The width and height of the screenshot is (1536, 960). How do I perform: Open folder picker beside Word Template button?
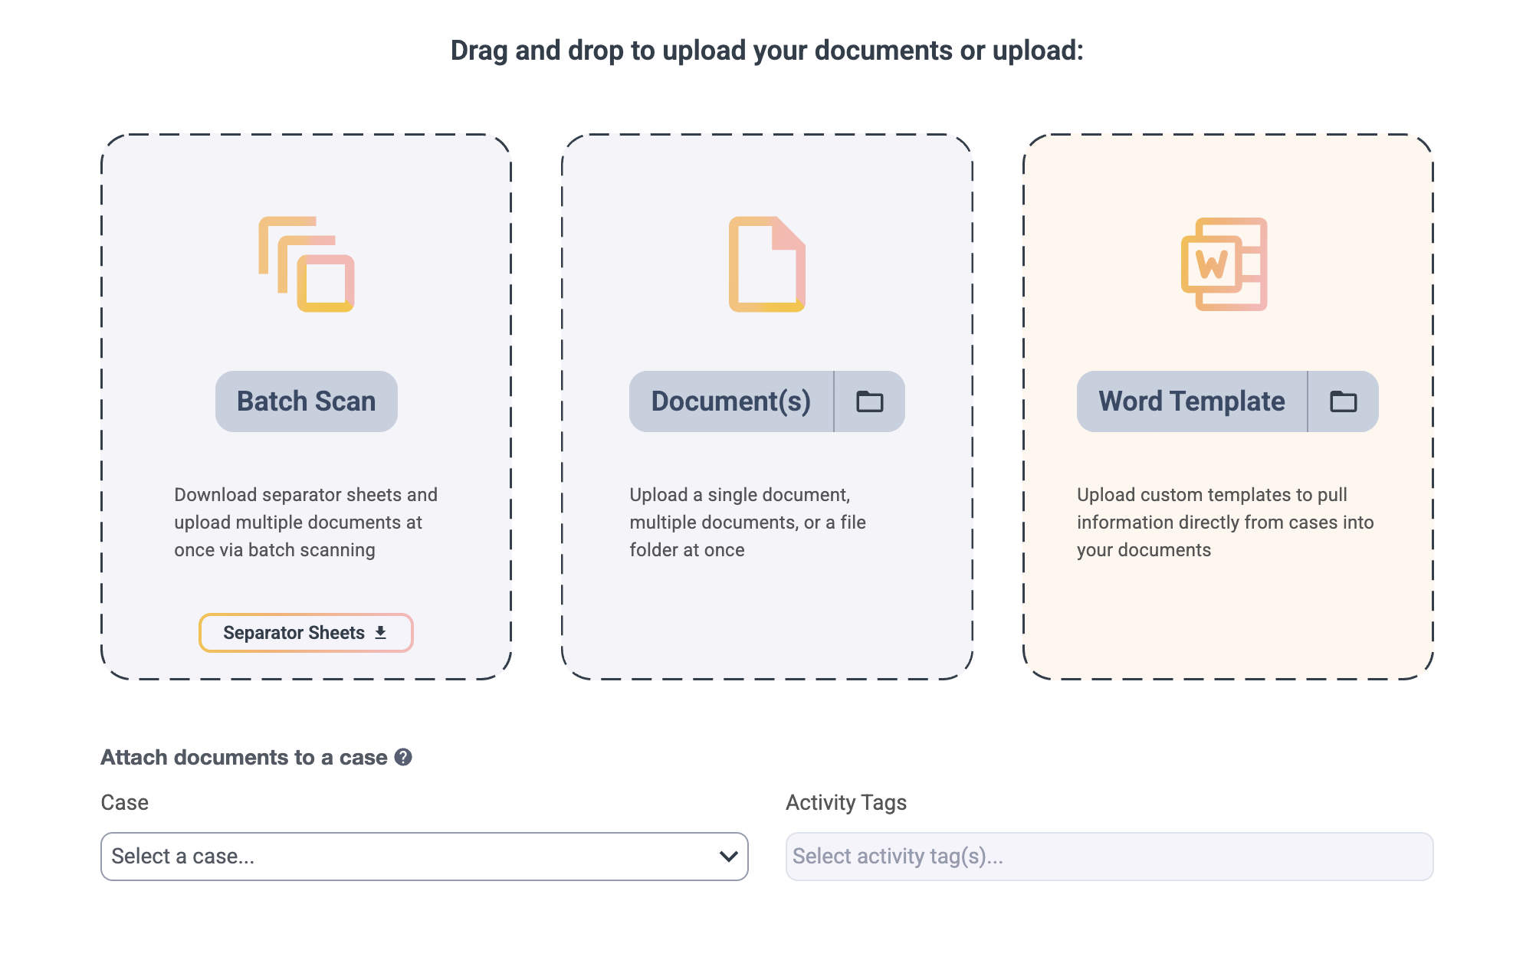click(1344, 401)
